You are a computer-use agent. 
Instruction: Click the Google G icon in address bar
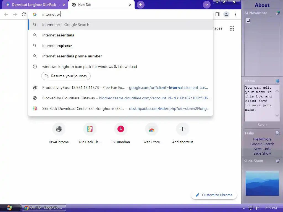tap(35, 14)
